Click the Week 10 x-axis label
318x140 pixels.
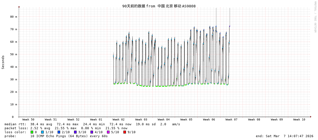tap(299, 120)
